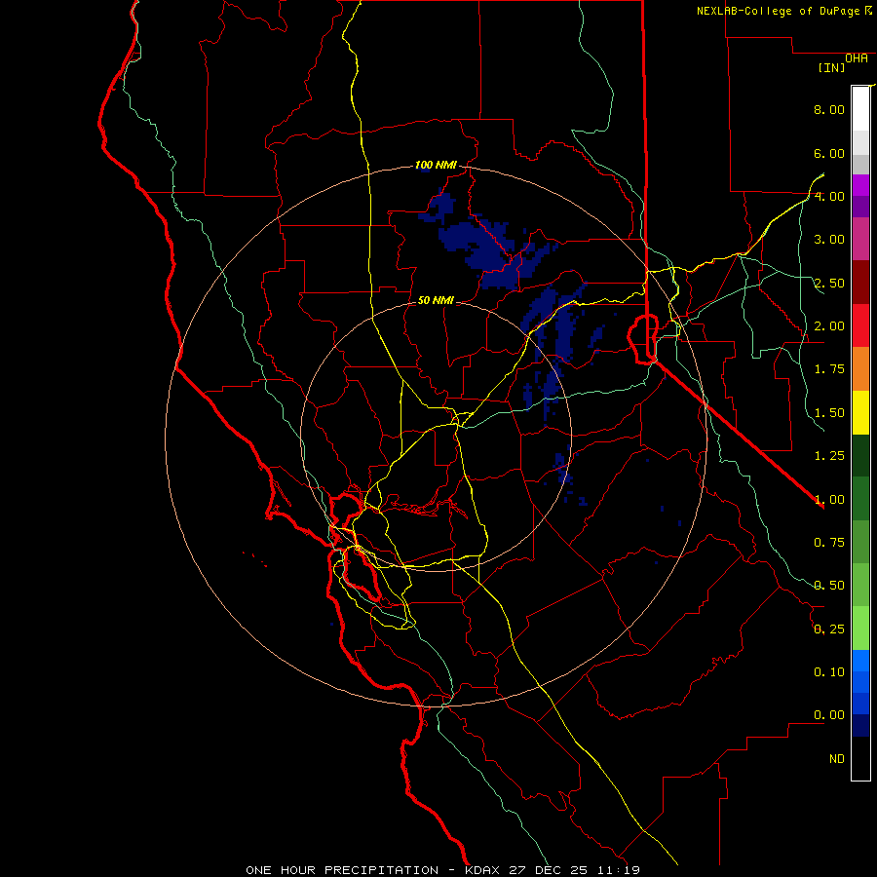Click the KDAX radar site identifier
877x877 pixels.
[483, 870]
